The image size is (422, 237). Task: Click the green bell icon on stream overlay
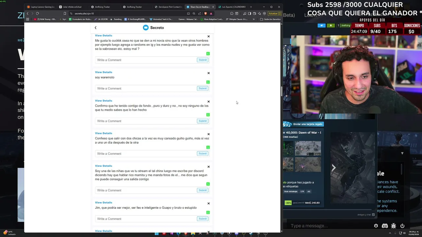tap(330, 25)
